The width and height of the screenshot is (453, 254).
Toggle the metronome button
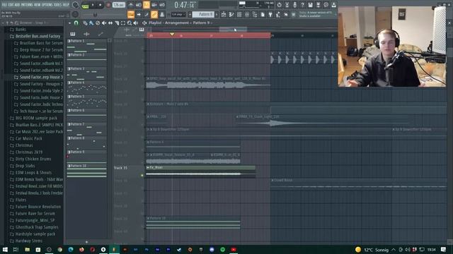(130, 5)
